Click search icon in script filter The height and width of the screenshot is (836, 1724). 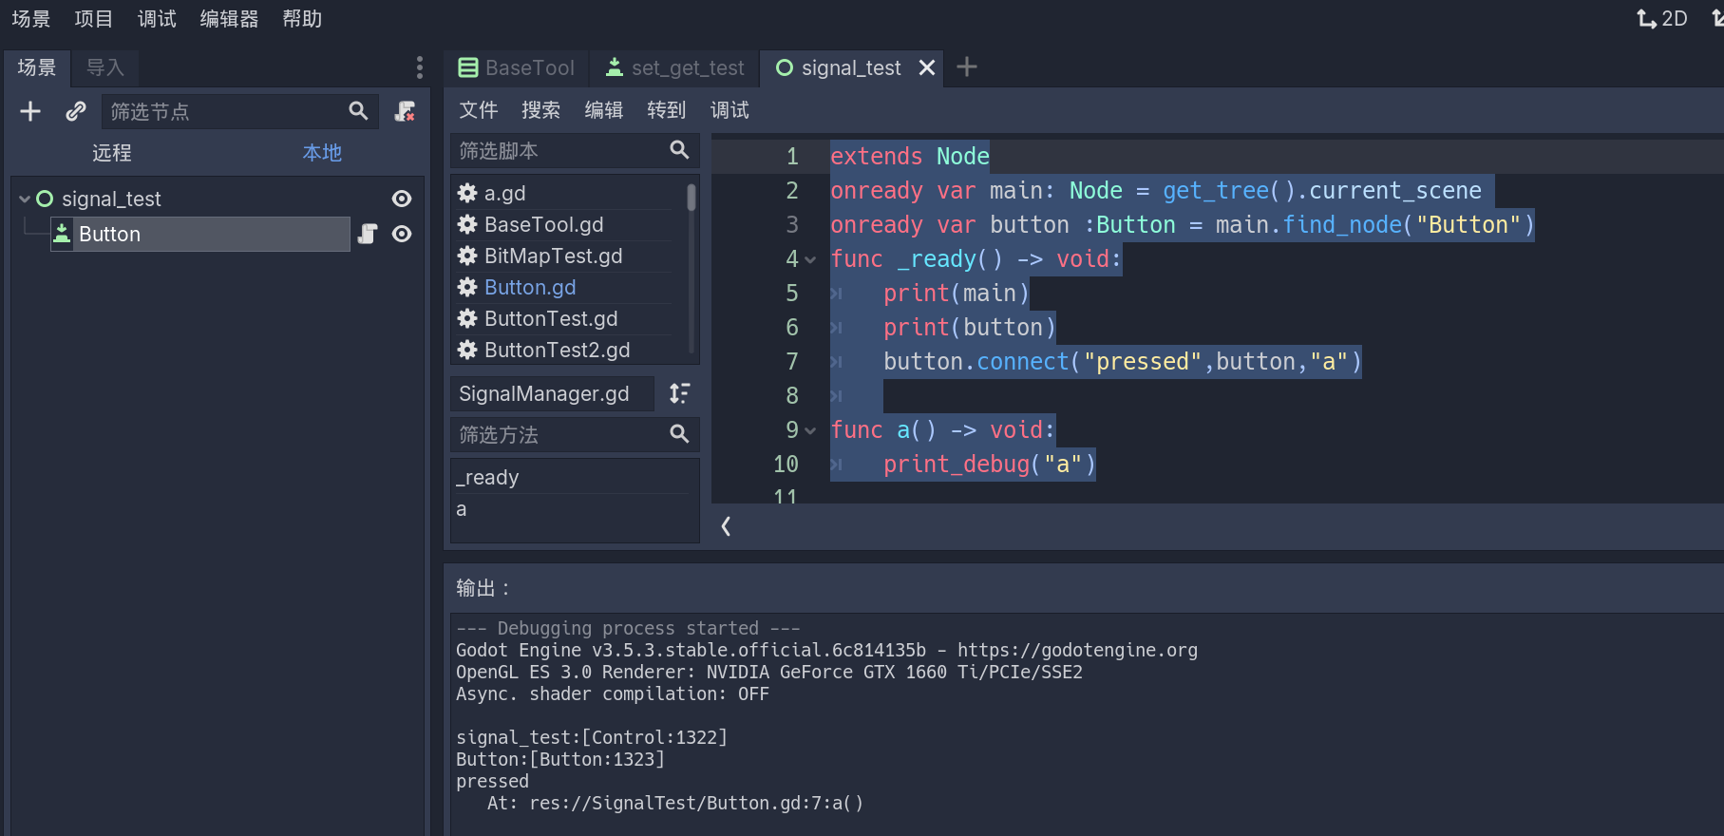tap(679, 150)
